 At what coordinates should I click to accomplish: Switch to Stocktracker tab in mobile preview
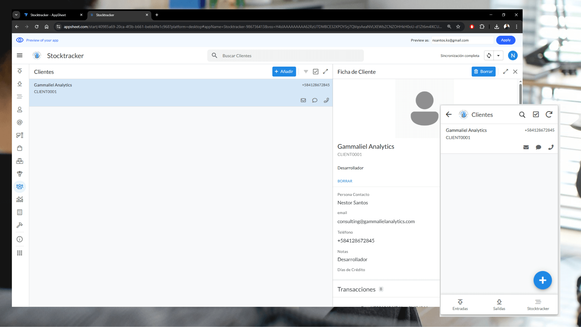pos(538,305)
